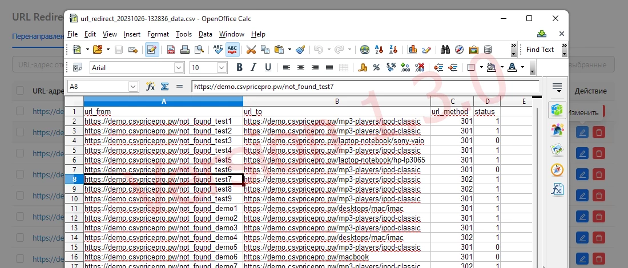628x268 pixels.
Task: Toggle Bold formatting
Action: coord(240,68)
